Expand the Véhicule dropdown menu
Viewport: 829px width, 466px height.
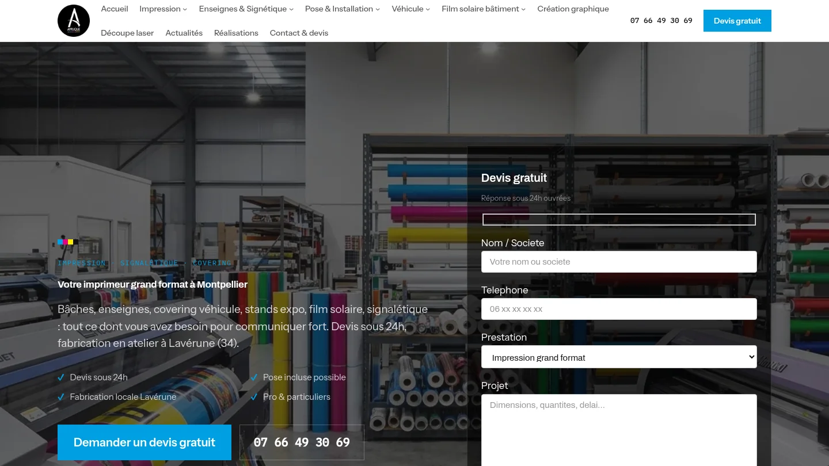(411, 9)
